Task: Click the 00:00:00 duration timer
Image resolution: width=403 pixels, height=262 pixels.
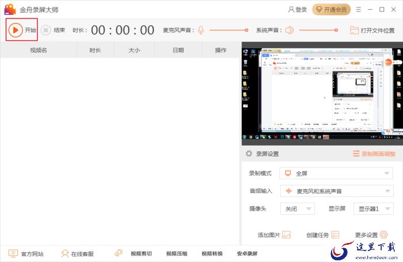Action: pyautogui.click(x=123, y=30)
